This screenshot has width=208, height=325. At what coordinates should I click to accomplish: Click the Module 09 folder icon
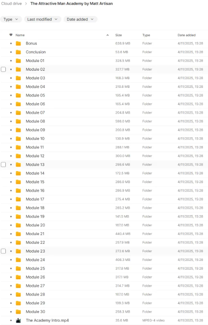(x=18, y=130)
